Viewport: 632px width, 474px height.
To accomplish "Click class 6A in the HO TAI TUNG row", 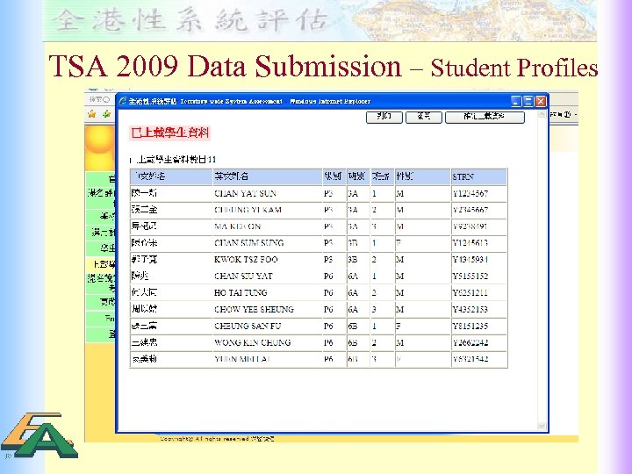I will click(353, 292).
